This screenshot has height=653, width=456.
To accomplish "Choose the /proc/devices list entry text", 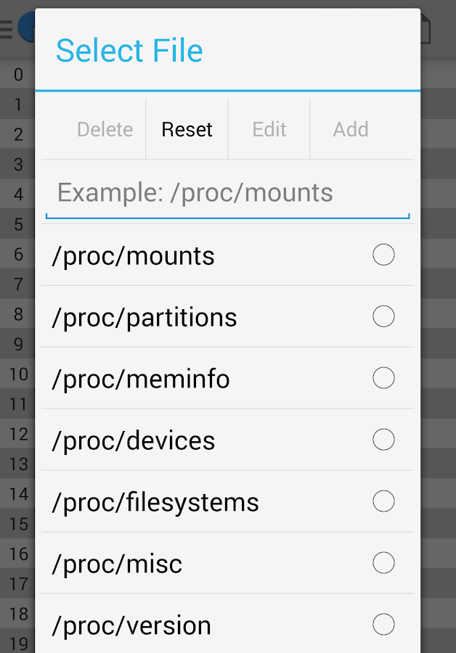I will point(134,441).
